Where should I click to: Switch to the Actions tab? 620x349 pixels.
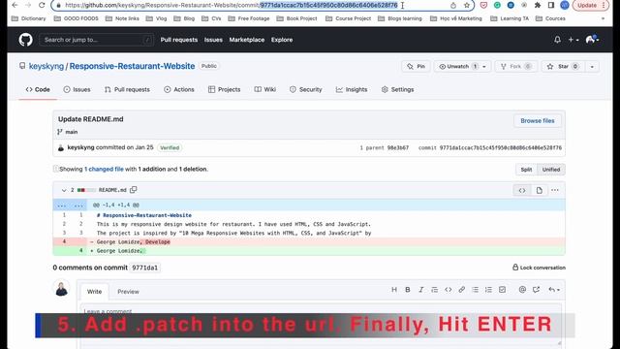179,89
